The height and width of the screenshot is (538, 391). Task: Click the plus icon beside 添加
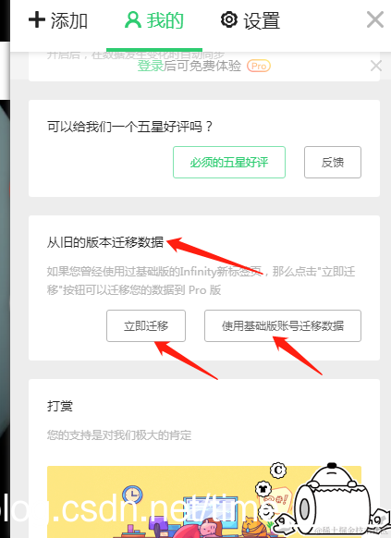(37, 19)
